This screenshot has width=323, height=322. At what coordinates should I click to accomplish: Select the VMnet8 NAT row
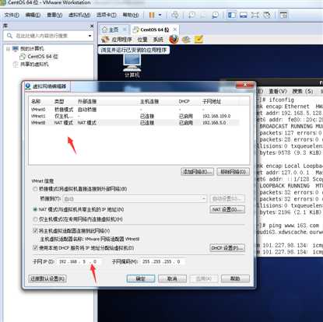coord(134,122)
